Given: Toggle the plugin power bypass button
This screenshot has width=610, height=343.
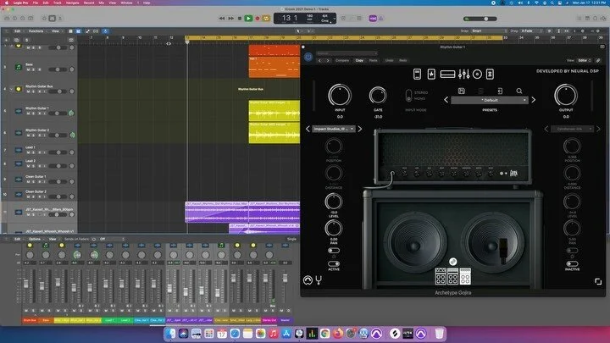Looking at the screenshot, I should pyautogui.click(x=308, y=57).
